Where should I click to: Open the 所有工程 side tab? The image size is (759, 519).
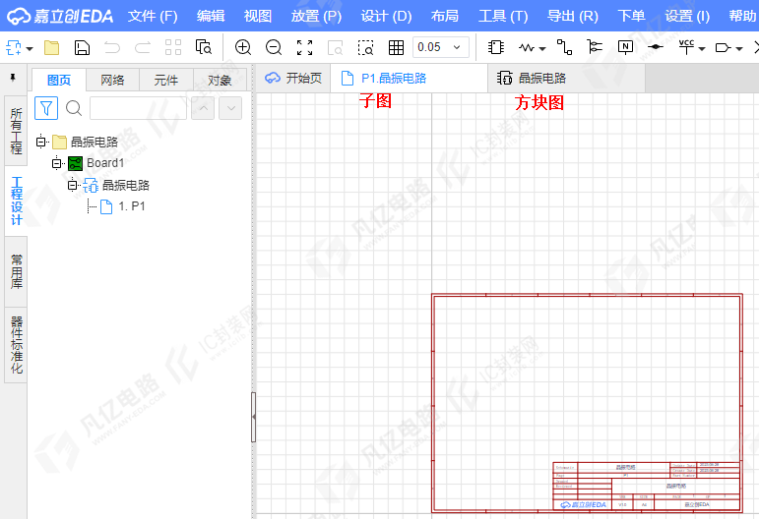(16, 131)
